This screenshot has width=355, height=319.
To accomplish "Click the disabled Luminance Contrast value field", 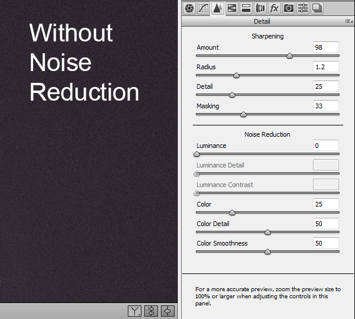I will (x=326, y=184).
